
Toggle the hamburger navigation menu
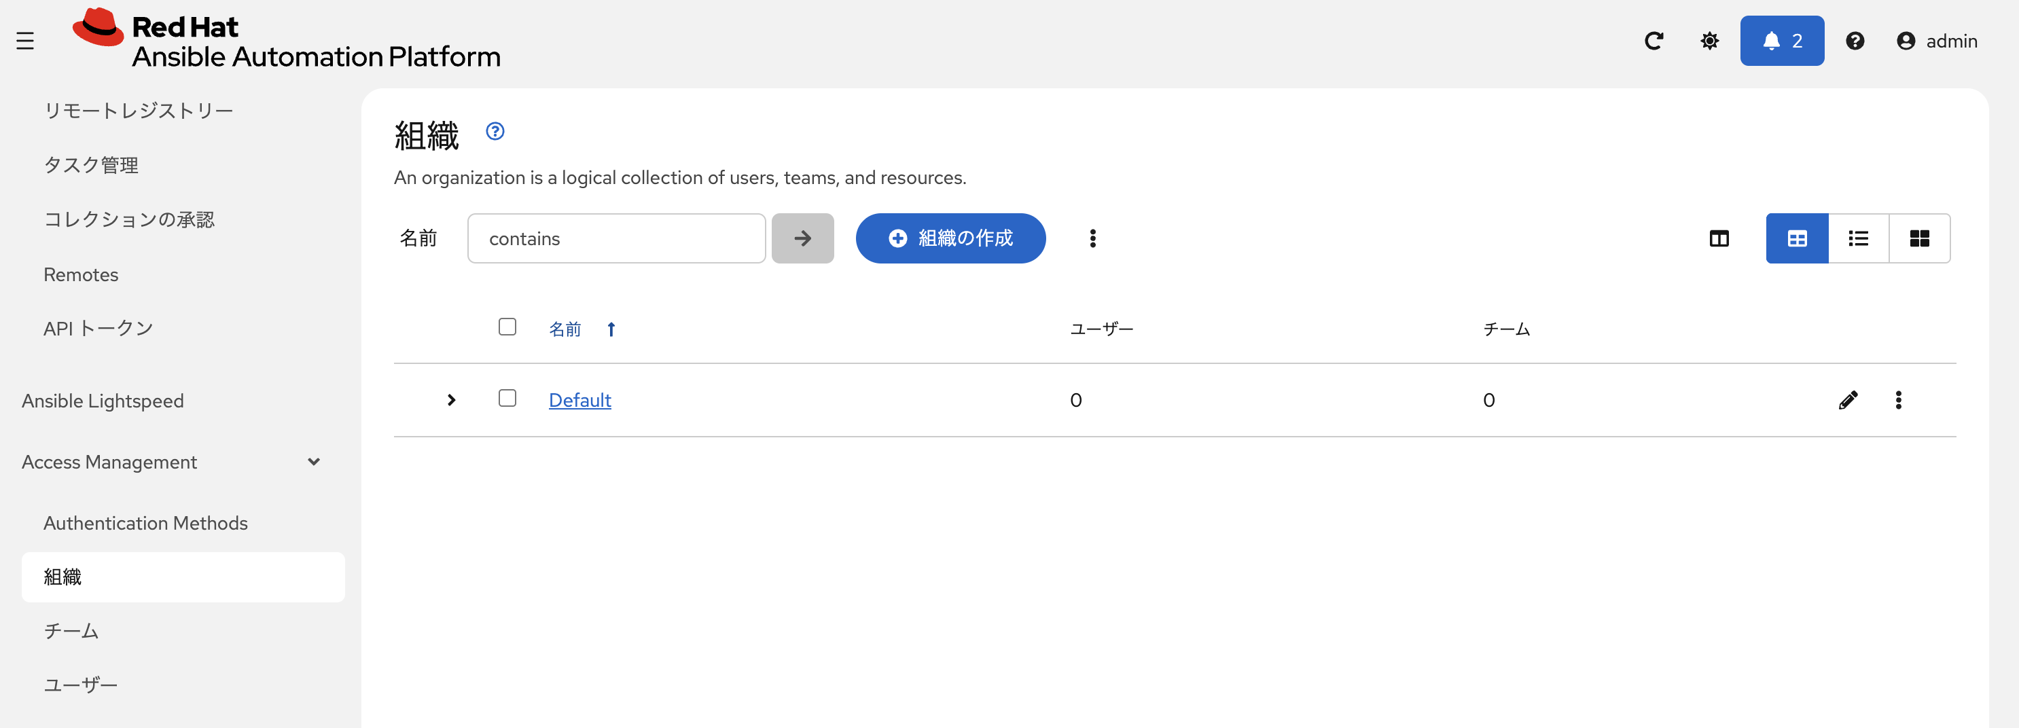(x=25, y=41)
